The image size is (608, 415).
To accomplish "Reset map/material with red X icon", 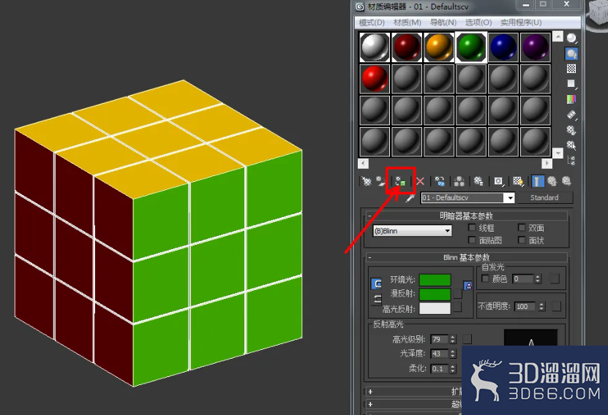I will tap(420, 181).
